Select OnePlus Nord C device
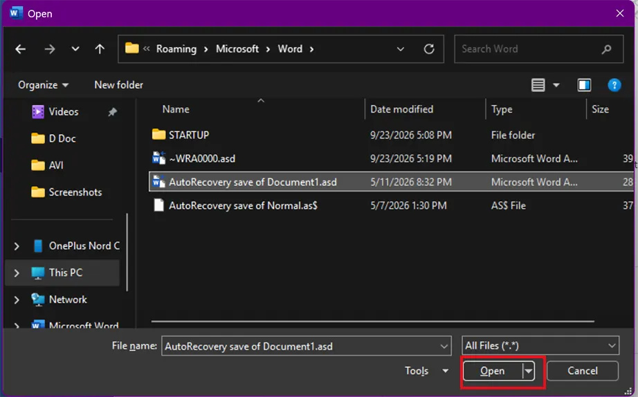638x397 pixels. pyautogui.click(x=84, y=246)
